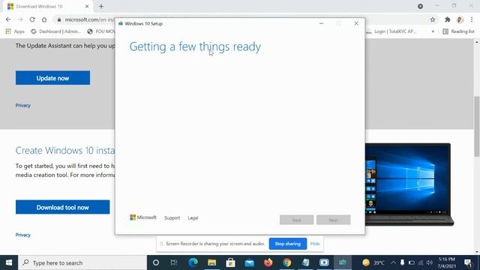
Task: Open Legal link in Setup window
Action: click(193, 217)
